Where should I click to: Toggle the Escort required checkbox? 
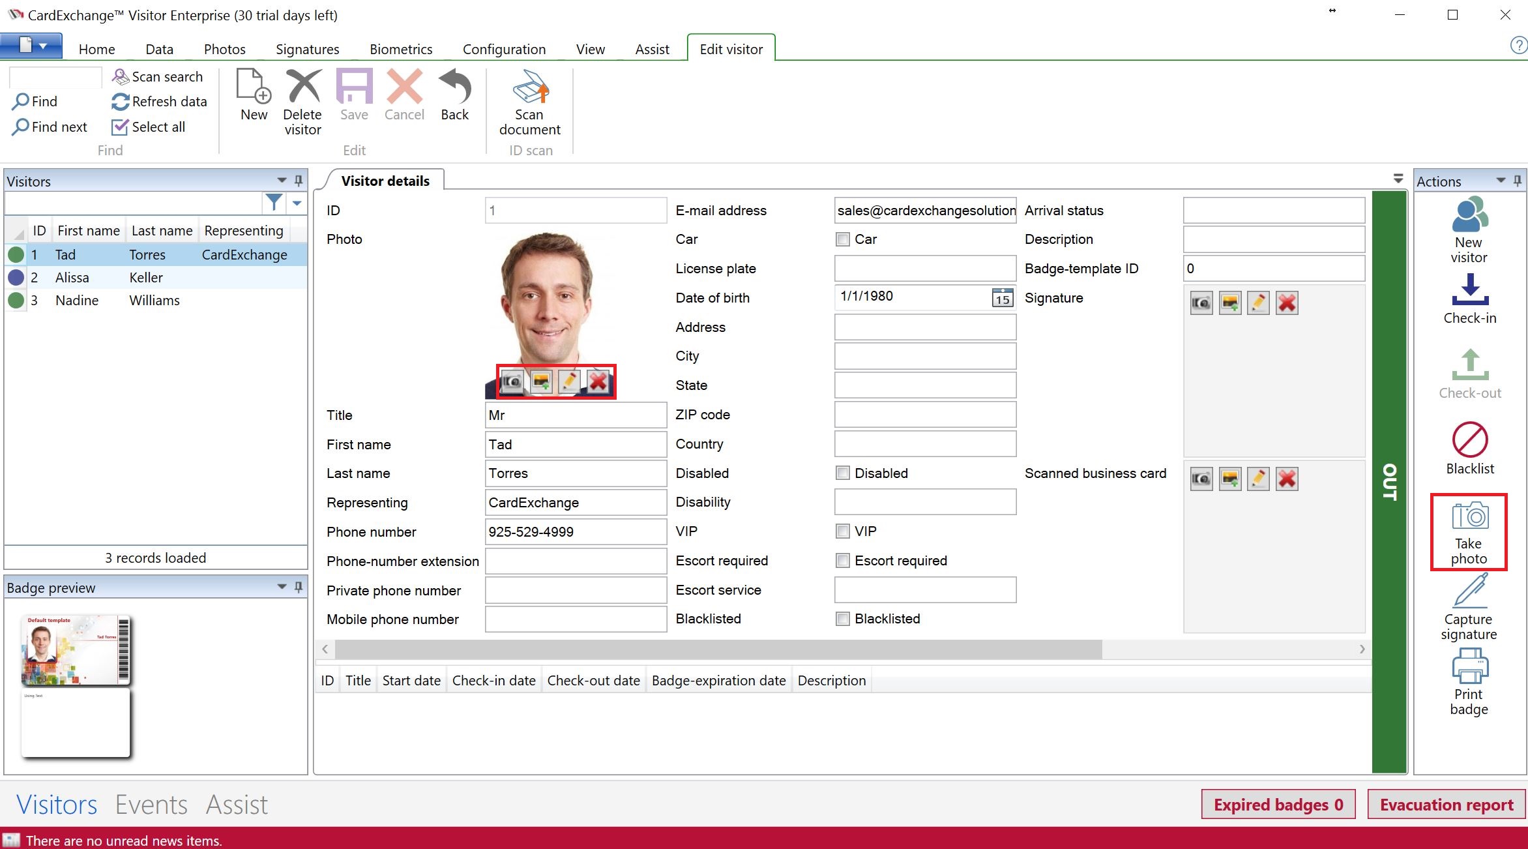[843, 560]
